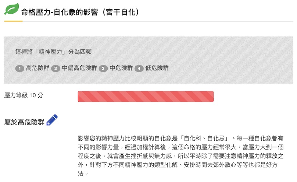Click the gray textured info box
The height and width of the screenshot is (182, 297).
coord(148,60)
